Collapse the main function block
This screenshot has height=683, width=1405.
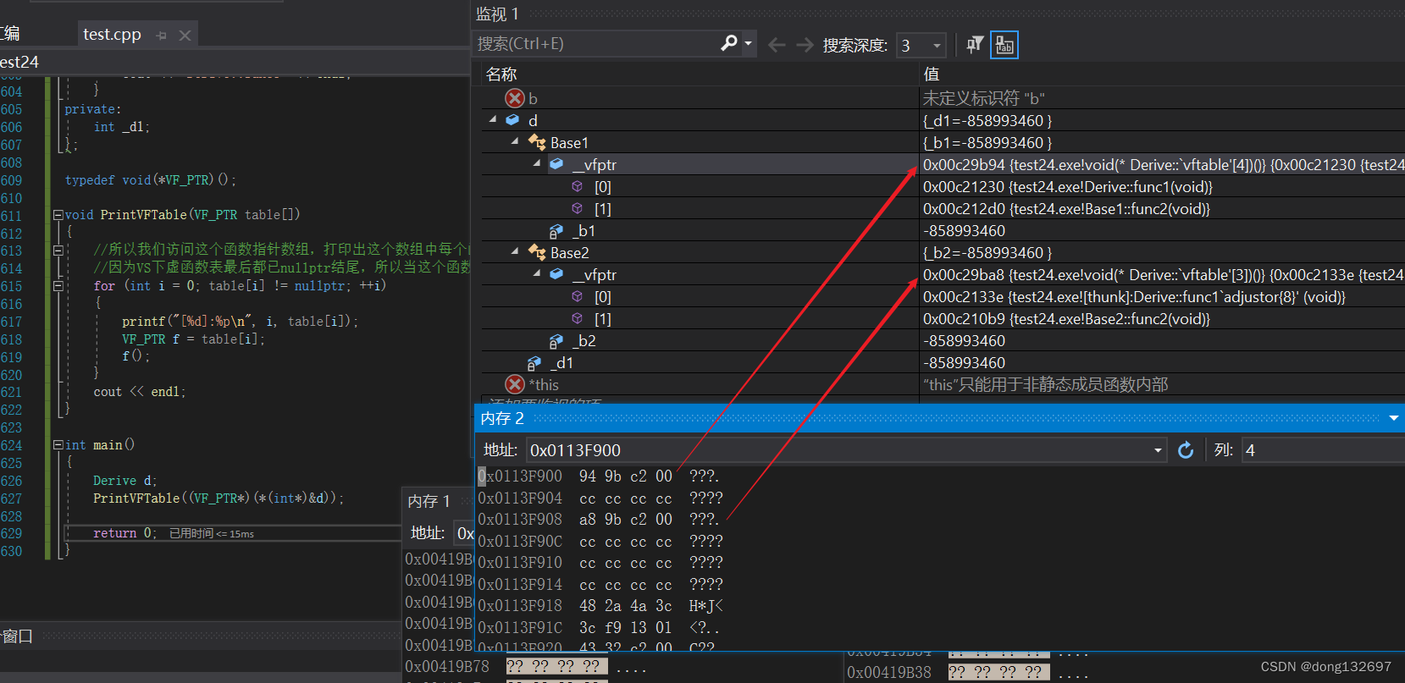coord(58,445)
